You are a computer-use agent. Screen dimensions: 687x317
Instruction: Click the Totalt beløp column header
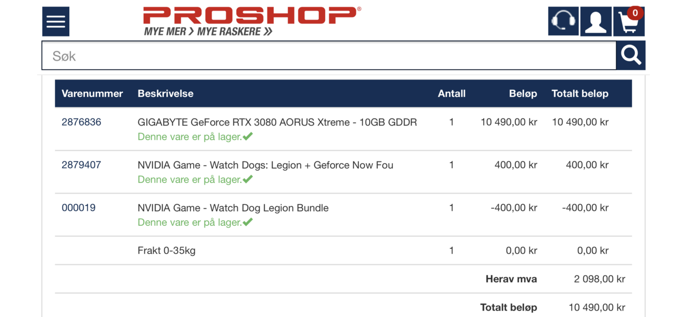pos(580,93)
